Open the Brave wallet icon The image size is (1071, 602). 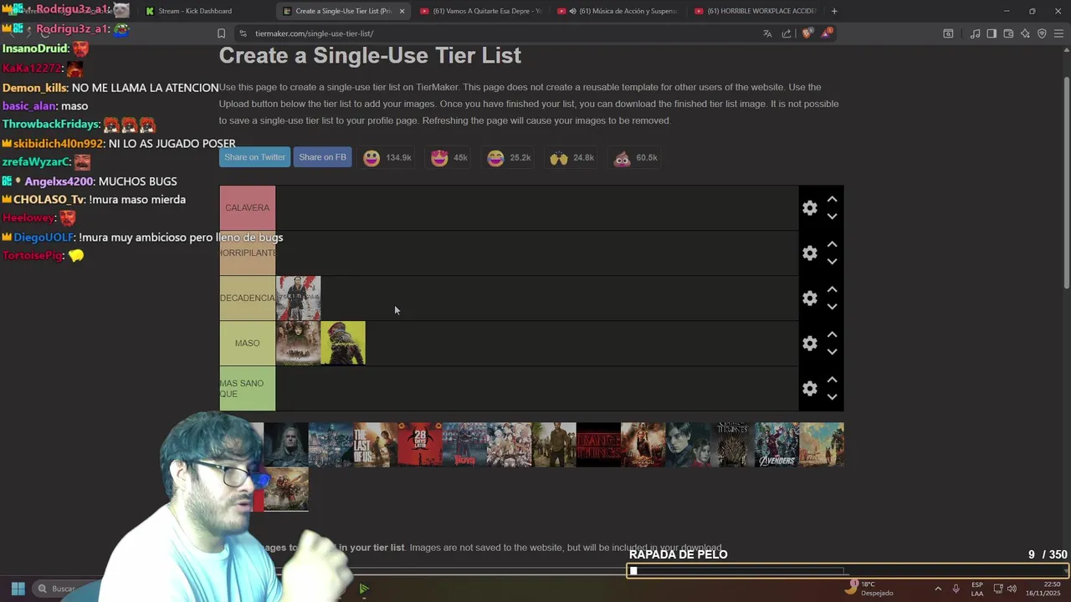click(1008, 33)
